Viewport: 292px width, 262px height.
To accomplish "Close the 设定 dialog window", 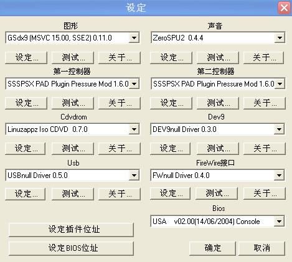I will (284, 8).
